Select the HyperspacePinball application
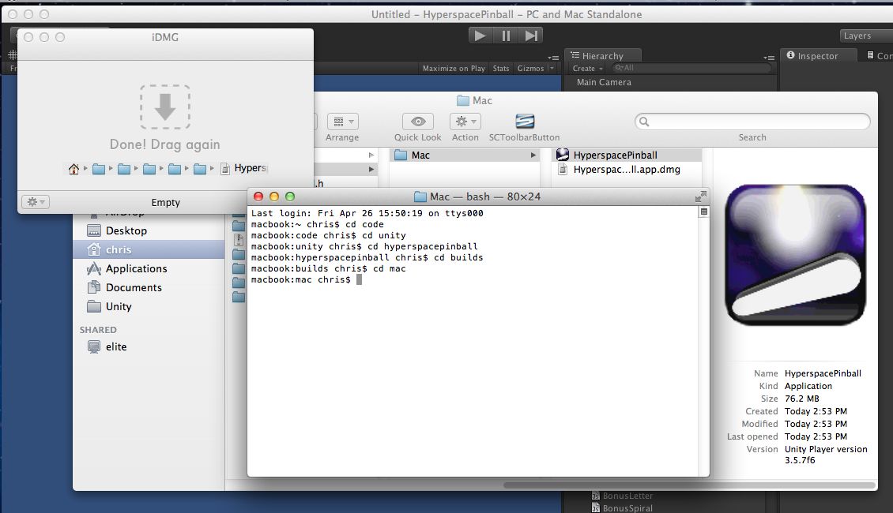Viewport: 893px width, 513px height. [x=627, y=155]
